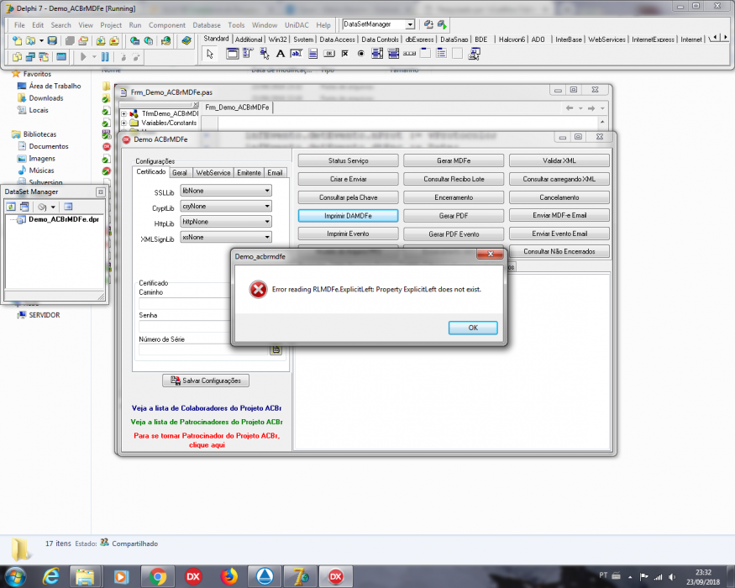Select the CheckBox component in Standard palette
Screen dimensions: 735x588
pyautogui.click(x=345, y=54)
